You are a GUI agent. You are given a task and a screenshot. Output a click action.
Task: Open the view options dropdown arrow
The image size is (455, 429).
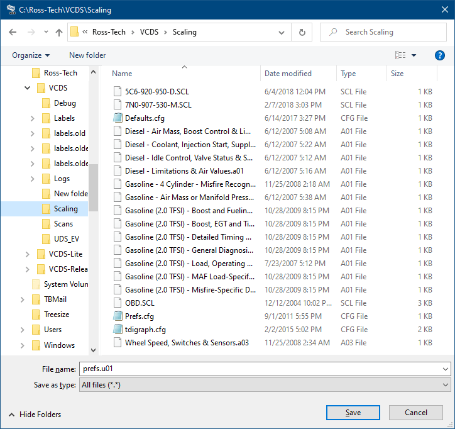tap(414, 55)
